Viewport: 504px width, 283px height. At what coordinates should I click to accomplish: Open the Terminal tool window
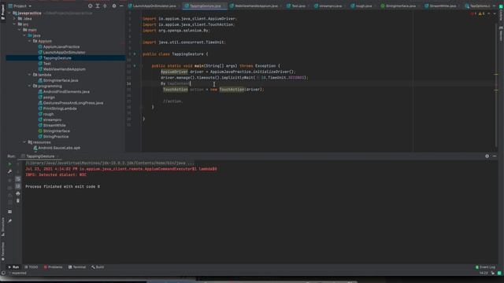(x=77, y=267)
